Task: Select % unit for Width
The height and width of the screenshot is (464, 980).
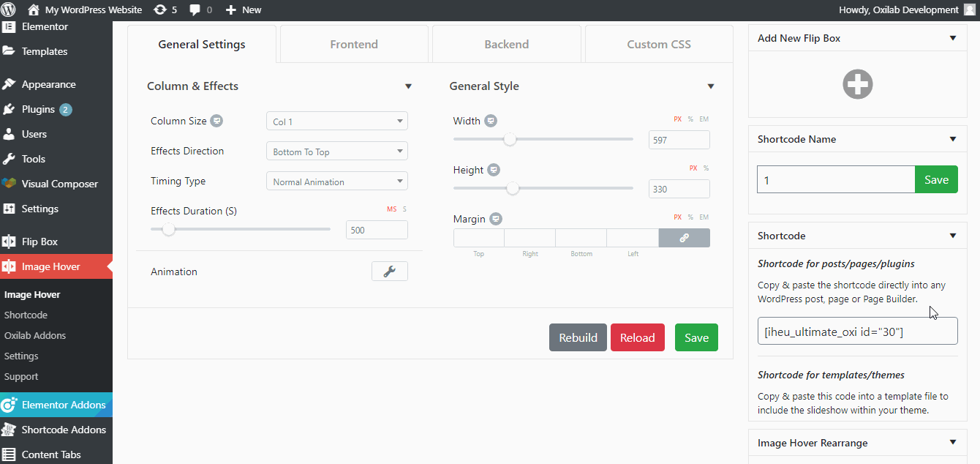Action: point(690,119)
